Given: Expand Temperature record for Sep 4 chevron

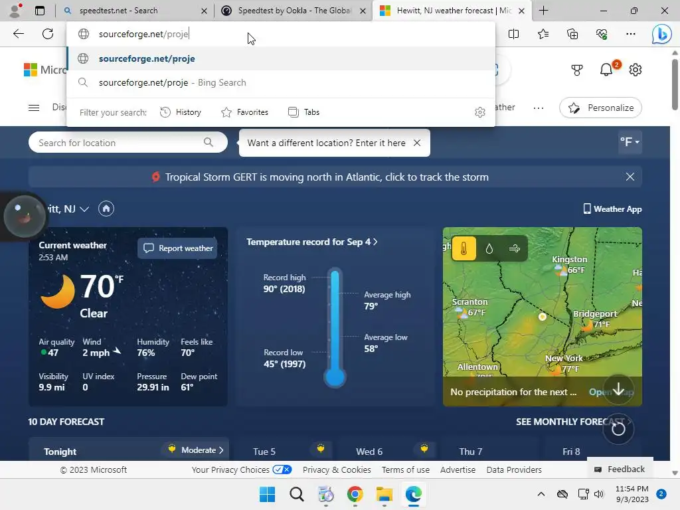Looking at the screenshot, I should (376, 242).
